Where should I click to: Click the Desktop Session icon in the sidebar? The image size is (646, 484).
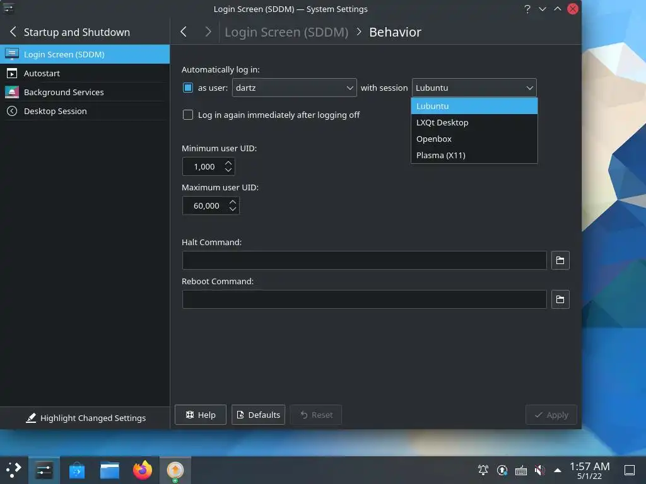point(12,111)
